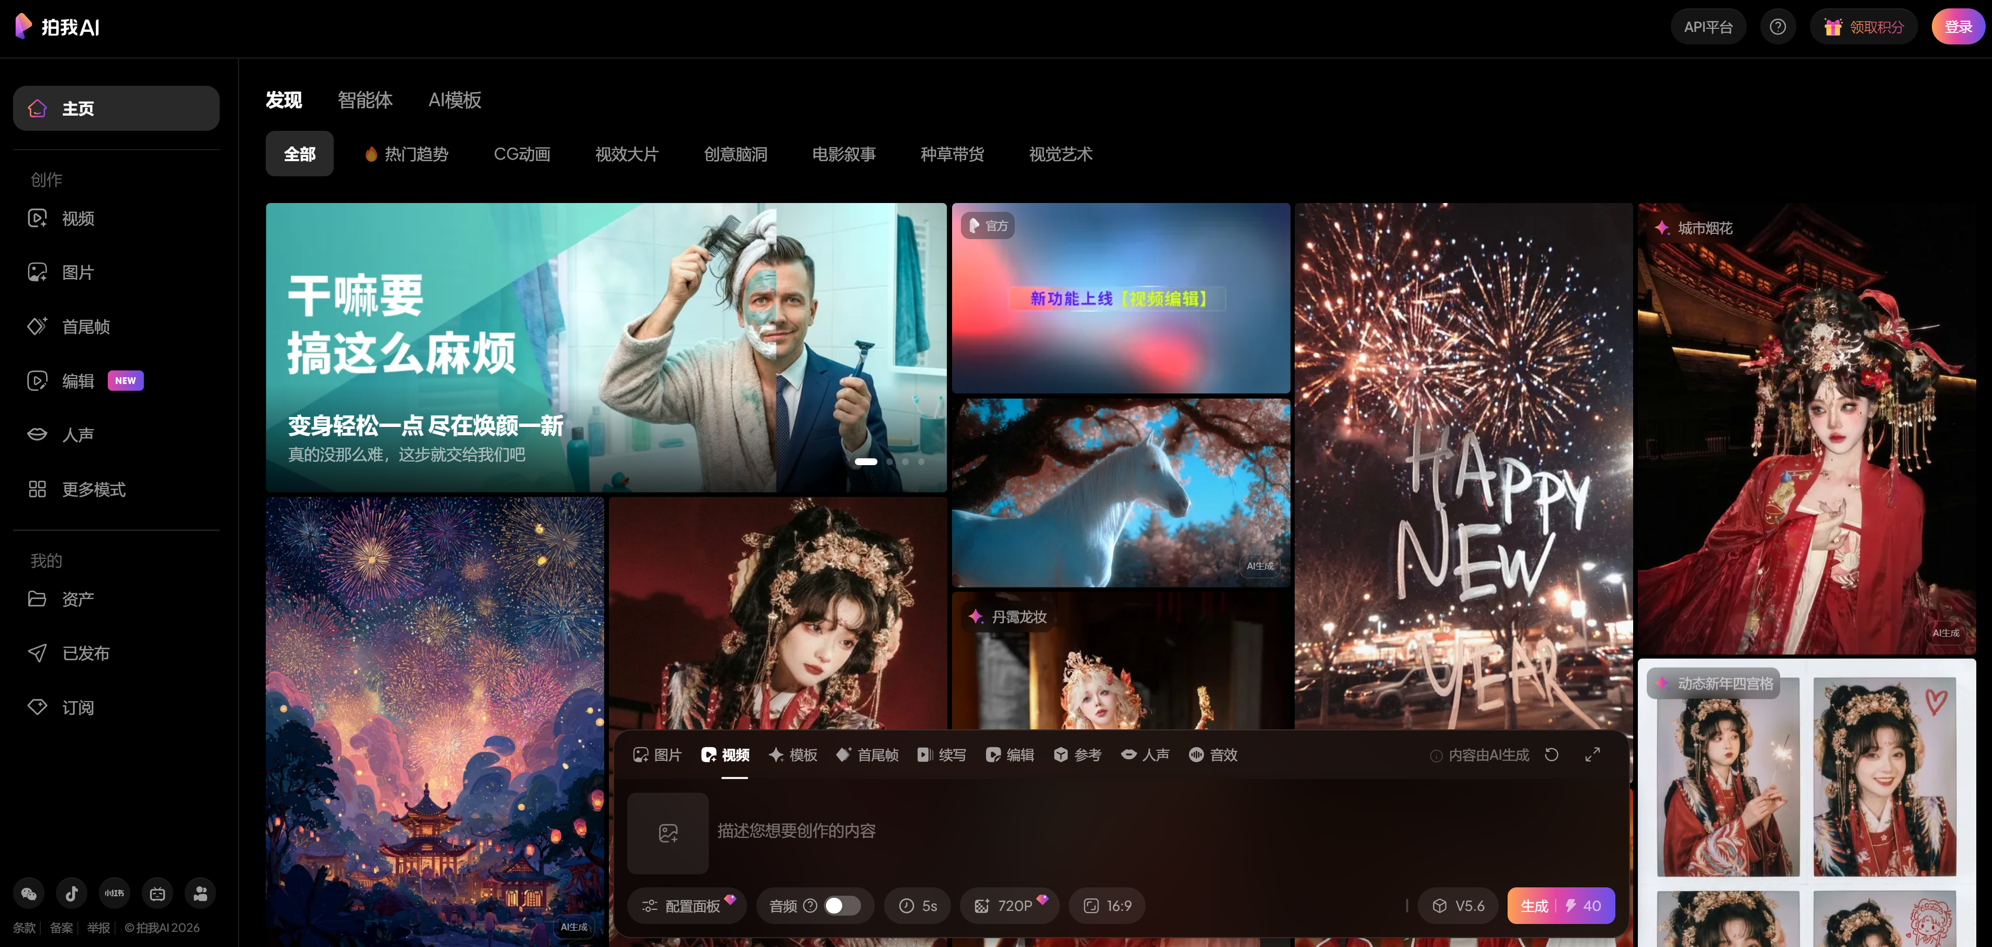The image size is (1992, 947).
Task: Click the upload image placeholder icon
Action: click(668, 833)
